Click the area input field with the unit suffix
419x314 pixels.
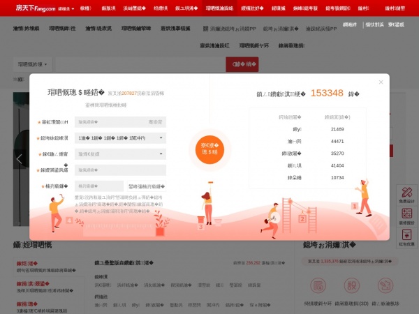click(120, 122)
